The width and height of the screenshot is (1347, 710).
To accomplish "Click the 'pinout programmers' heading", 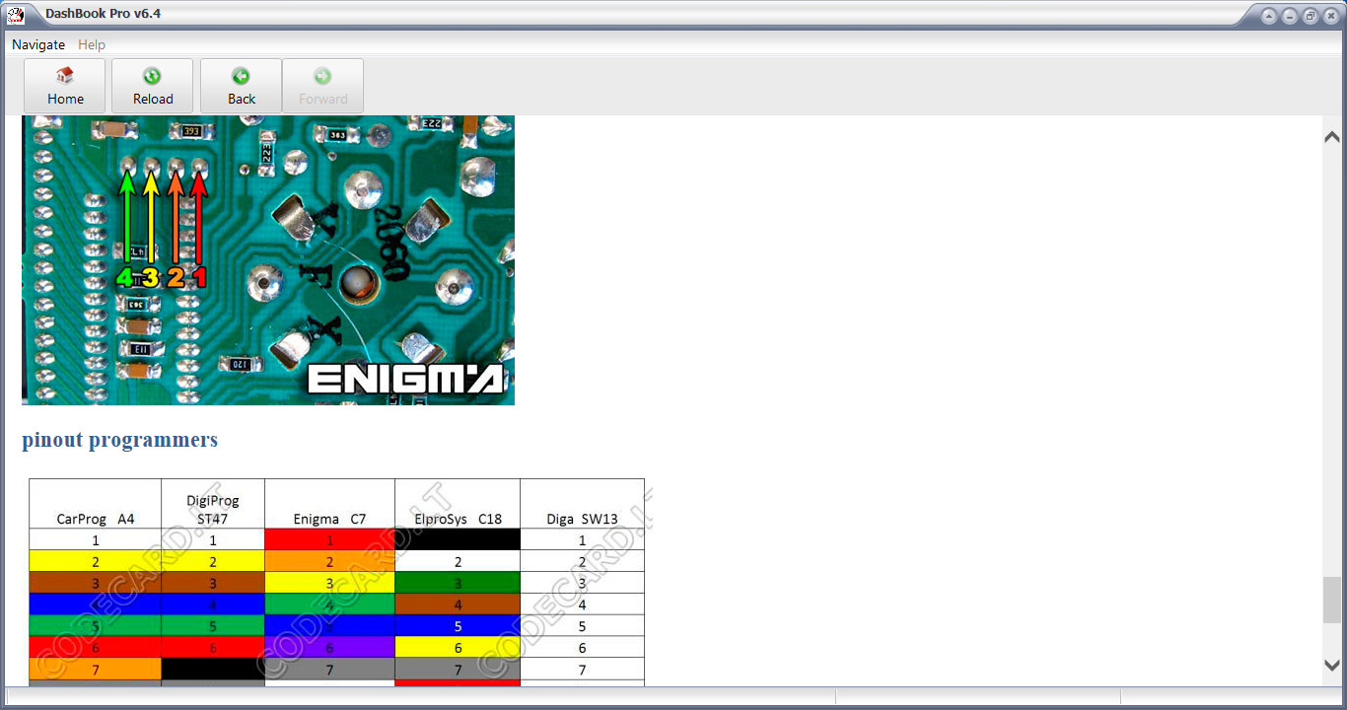I will pos(120,440).
